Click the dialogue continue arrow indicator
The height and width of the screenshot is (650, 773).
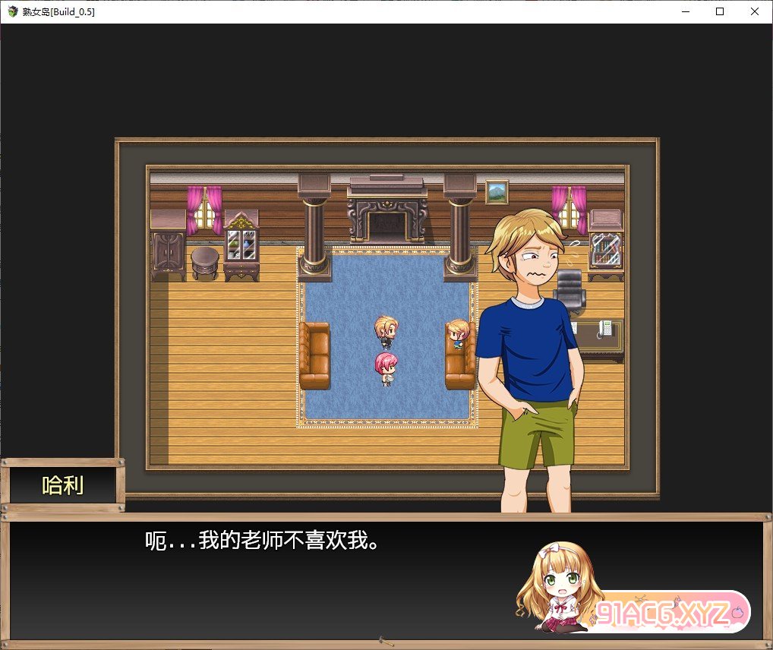tap(386, 641)
